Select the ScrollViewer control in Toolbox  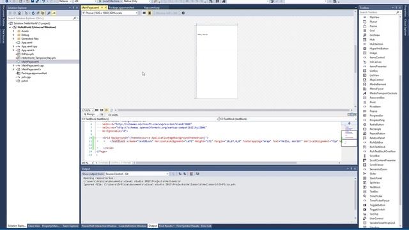tap(376, 165)
